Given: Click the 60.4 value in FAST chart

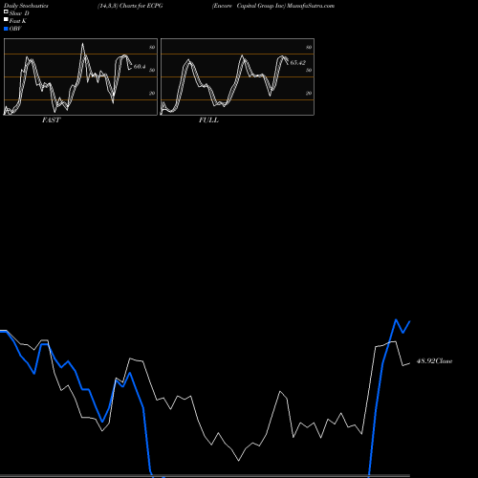Looking at the screenshot, I should click(140, 67).
